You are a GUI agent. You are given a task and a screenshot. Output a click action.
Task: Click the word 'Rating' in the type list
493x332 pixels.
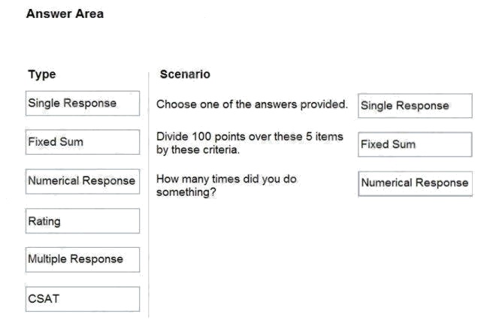point(44,222)
